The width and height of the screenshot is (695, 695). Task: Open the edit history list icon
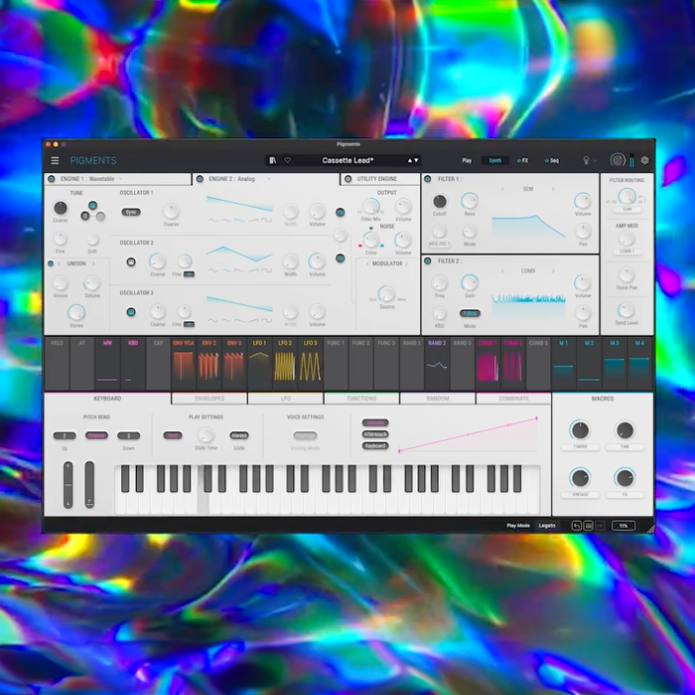[588, 526]
